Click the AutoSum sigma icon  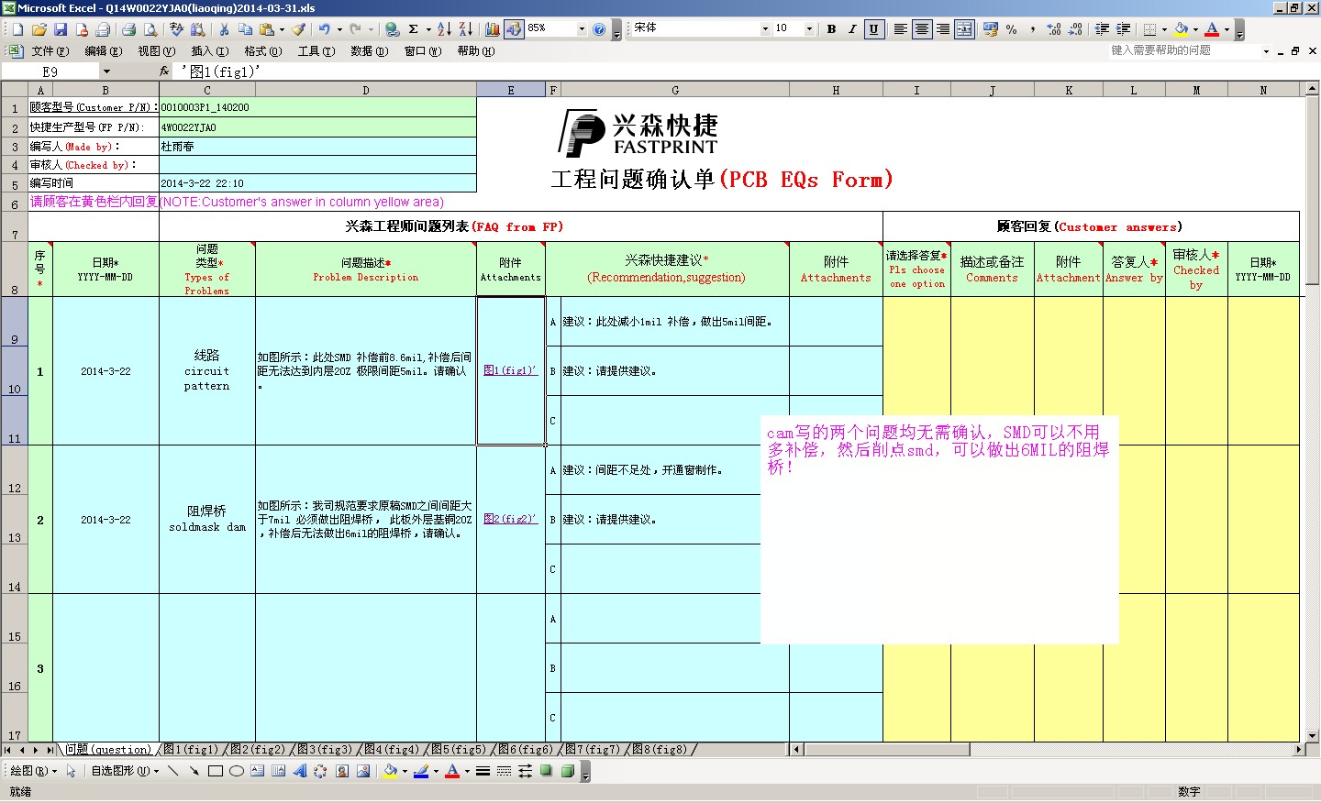(414, 29)
